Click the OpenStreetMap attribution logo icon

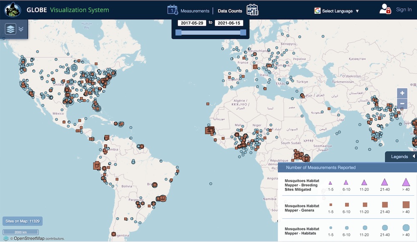[x=6, y=239]
